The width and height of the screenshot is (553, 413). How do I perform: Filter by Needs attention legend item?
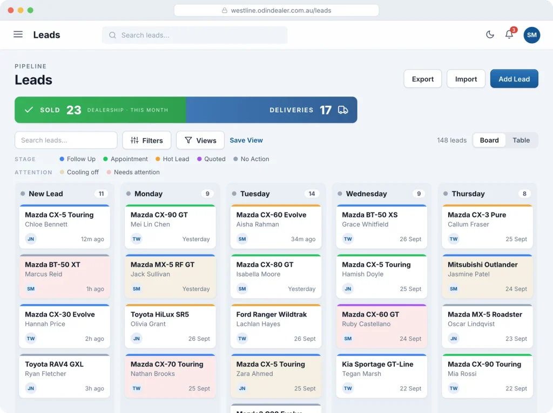click(133, 172)
